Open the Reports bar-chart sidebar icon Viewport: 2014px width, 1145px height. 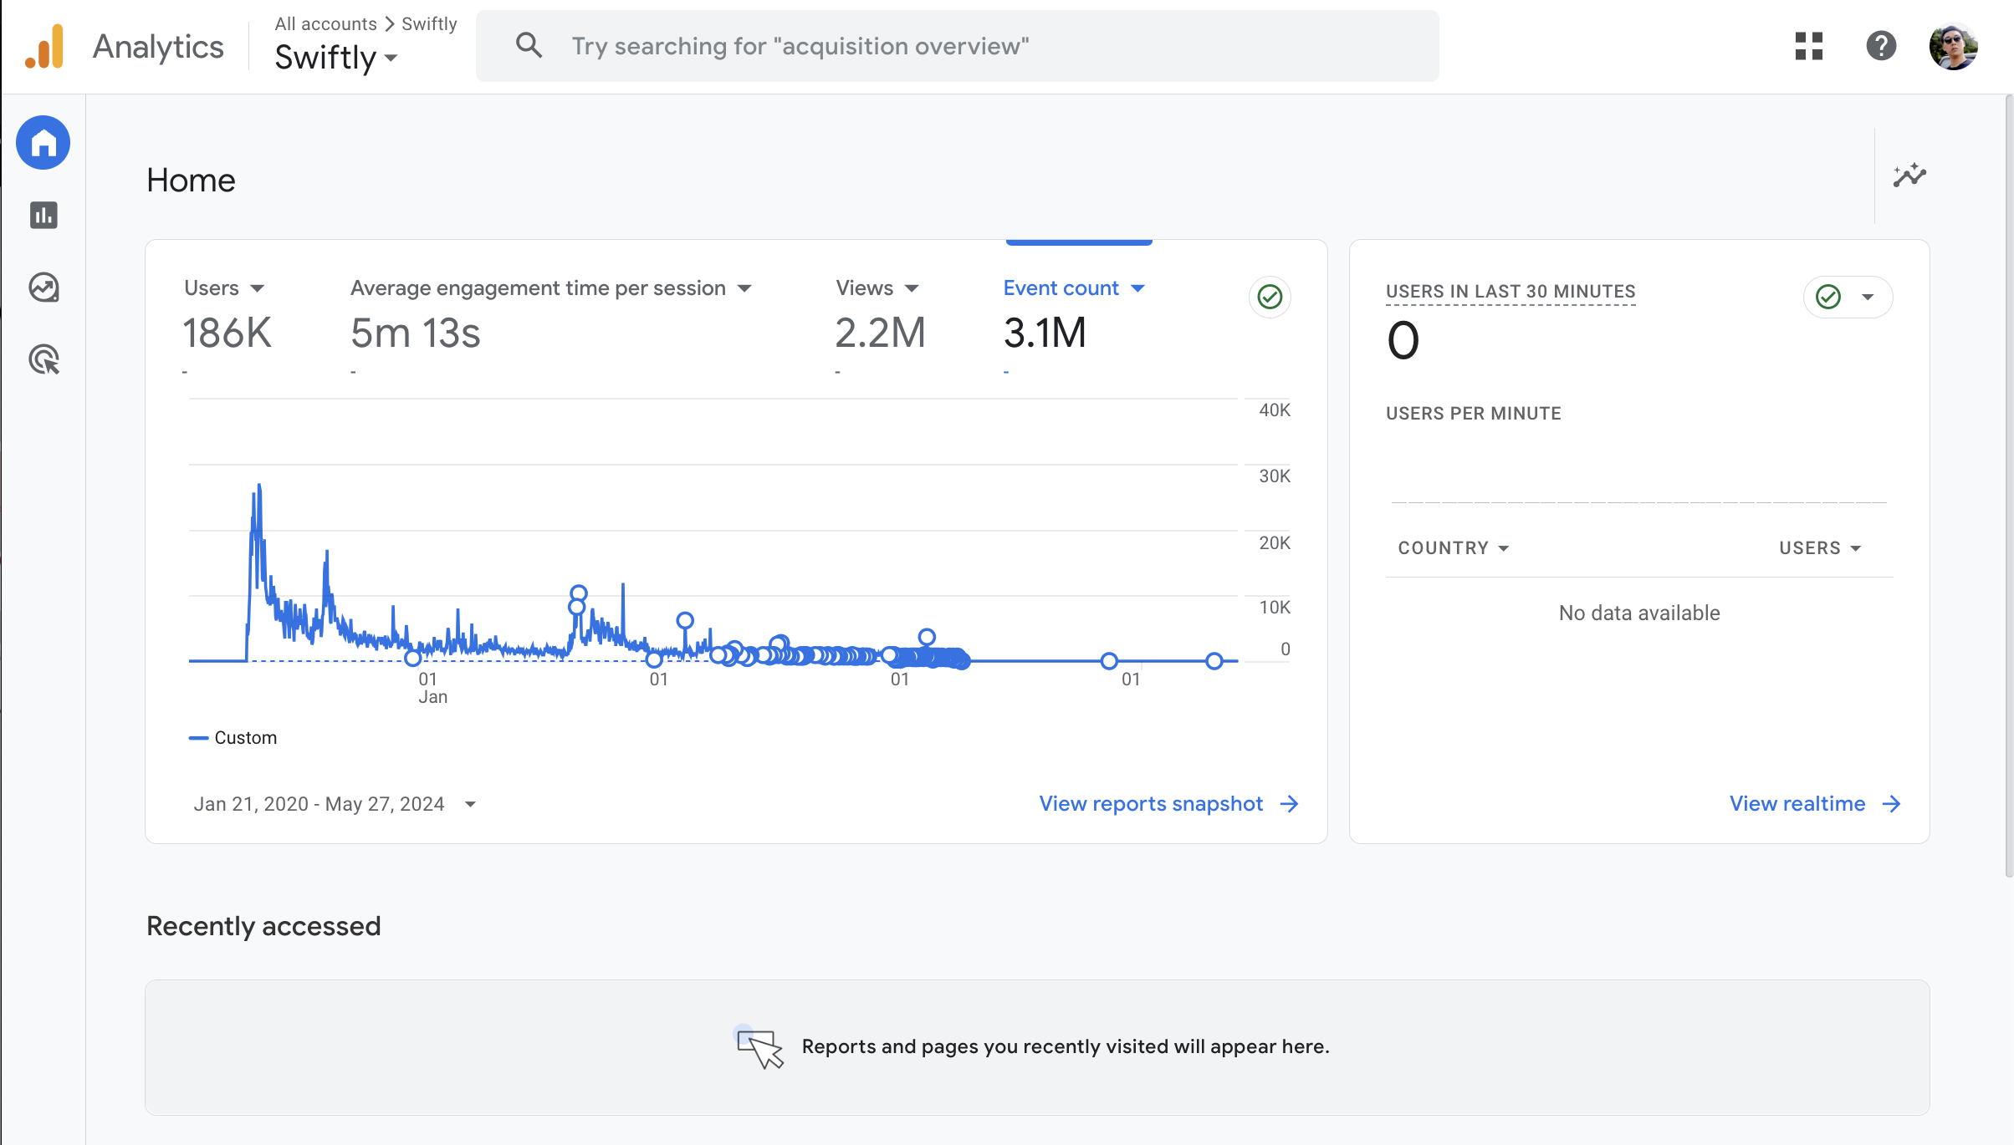[43, 216]
